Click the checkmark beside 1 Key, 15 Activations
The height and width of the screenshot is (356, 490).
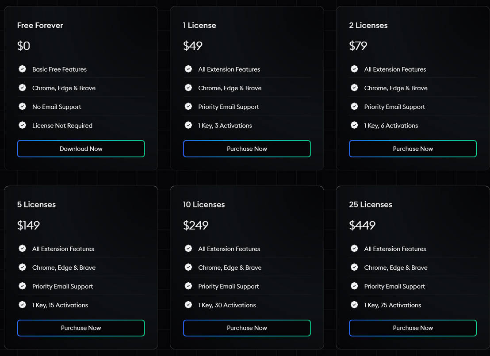pyautogui.click(x=22, y=305)
